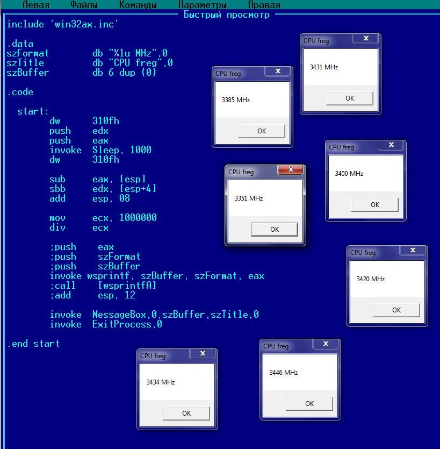The image size is (440, 449).
Task: Click OK in the 3400 MHz dialog
Action: point(375,205)
